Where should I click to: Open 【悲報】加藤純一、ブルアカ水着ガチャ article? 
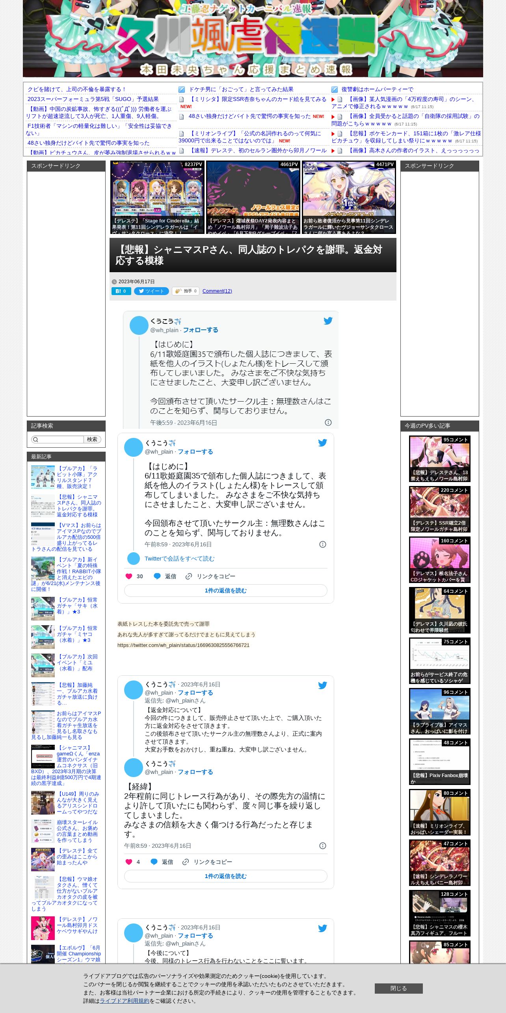[x=77, y=694]
